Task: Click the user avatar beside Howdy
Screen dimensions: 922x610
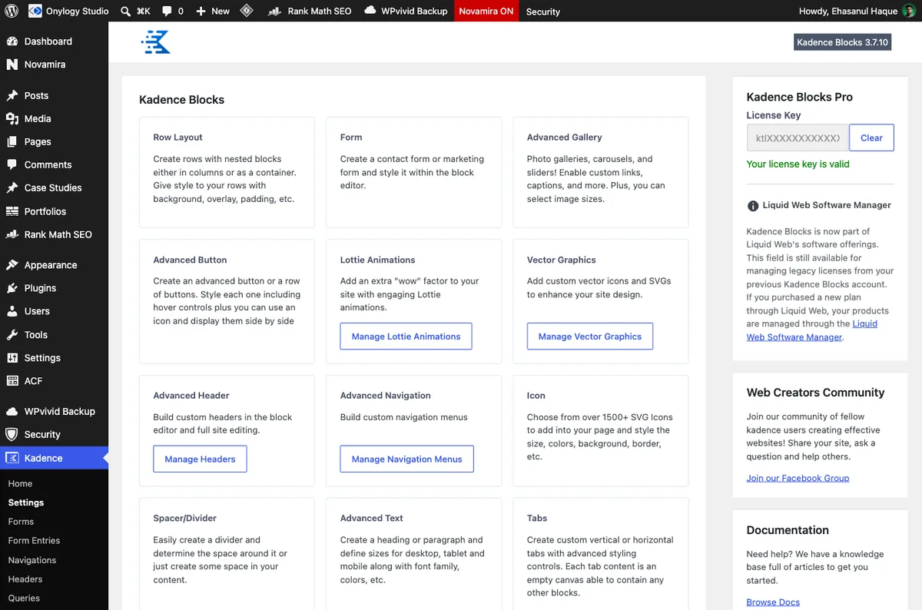Action: [909, 12]
